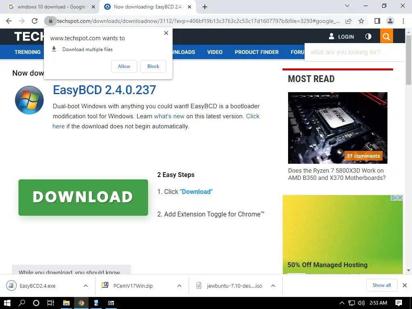Close the downloads bar

click(x=405, y=285)
